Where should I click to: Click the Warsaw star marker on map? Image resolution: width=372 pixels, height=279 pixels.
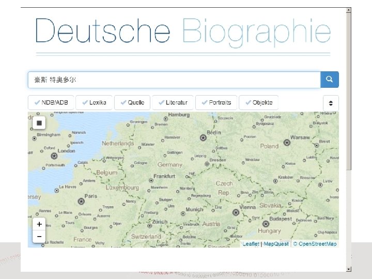(x=287, y=143)
